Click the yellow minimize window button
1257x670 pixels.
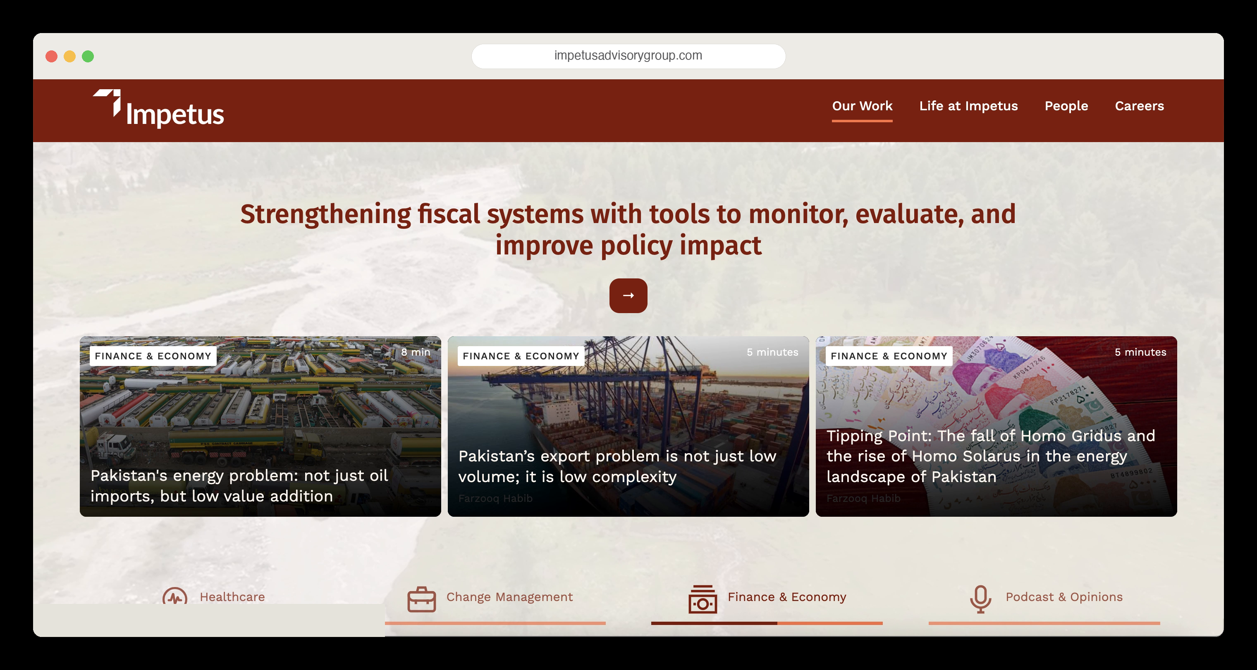[70, 56]
